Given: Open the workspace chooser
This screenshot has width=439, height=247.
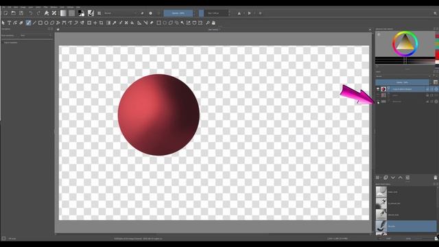Looking at the screenshot, I should tap(435, 13).
